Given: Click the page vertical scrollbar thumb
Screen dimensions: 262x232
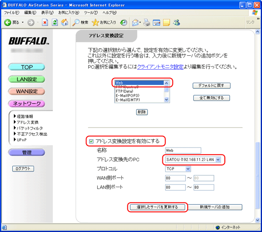Looking at the screenshot, I should (258, 175).
